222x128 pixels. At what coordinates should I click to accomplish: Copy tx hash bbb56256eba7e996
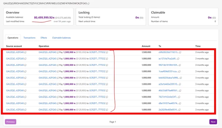pyautogui.click(x=181, y=78)
